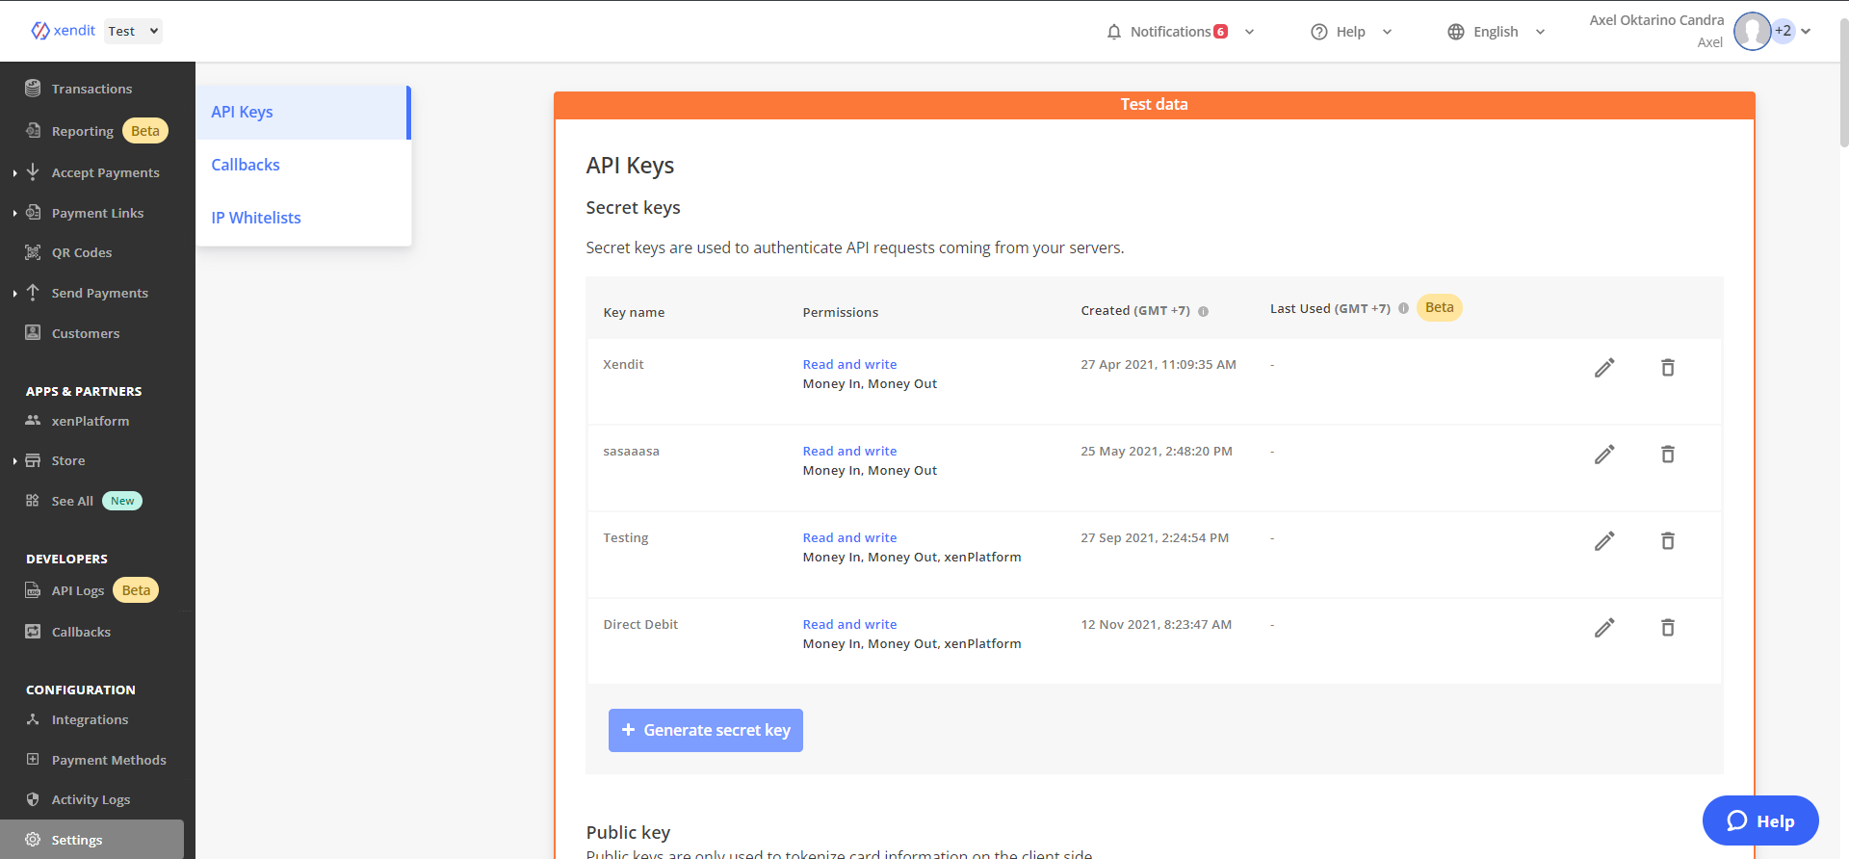Image resolution: width=1849 pixels, height=859 pixels.
Task: Edit the Testing secret key
Action: (1604, 541)
